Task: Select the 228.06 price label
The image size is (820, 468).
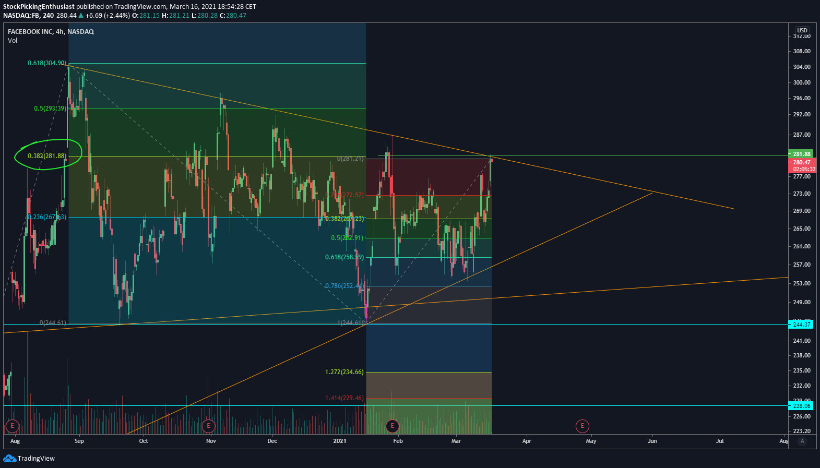Action: tap(802, 406)
